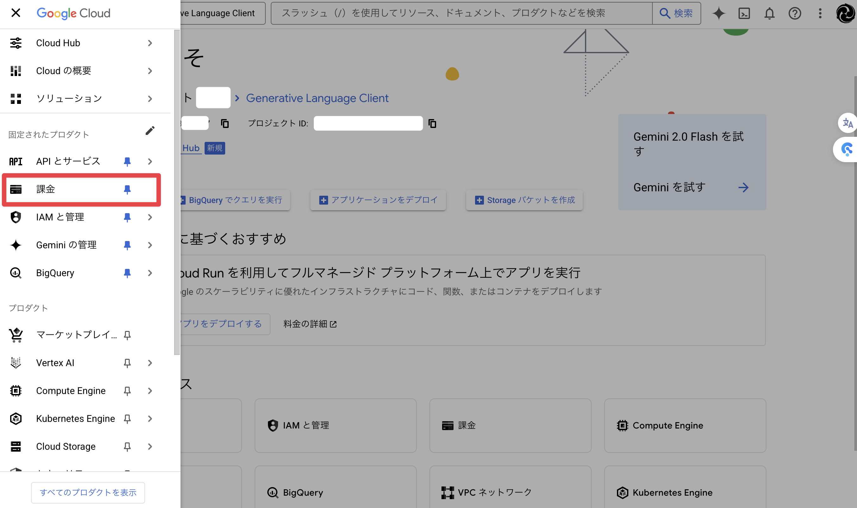The image size is (857, 508).
Task: Activate Cloud Shell terminal icon
Action: coord(744,13)
